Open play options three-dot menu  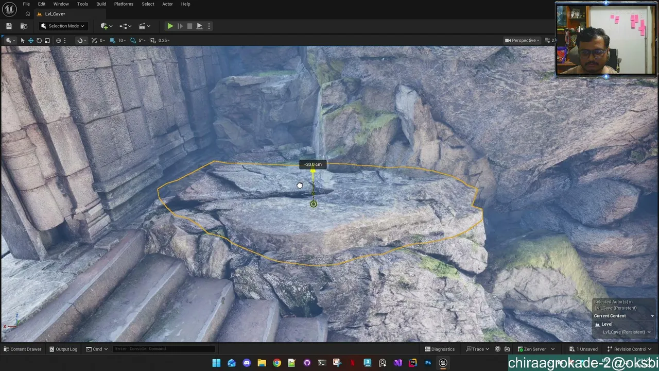click(x=209, y=26)
